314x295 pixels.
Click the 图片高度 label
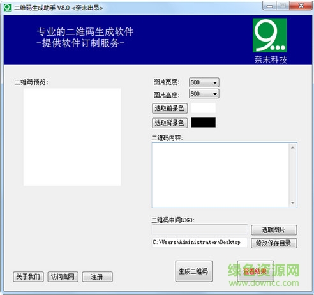coord(167,95)
